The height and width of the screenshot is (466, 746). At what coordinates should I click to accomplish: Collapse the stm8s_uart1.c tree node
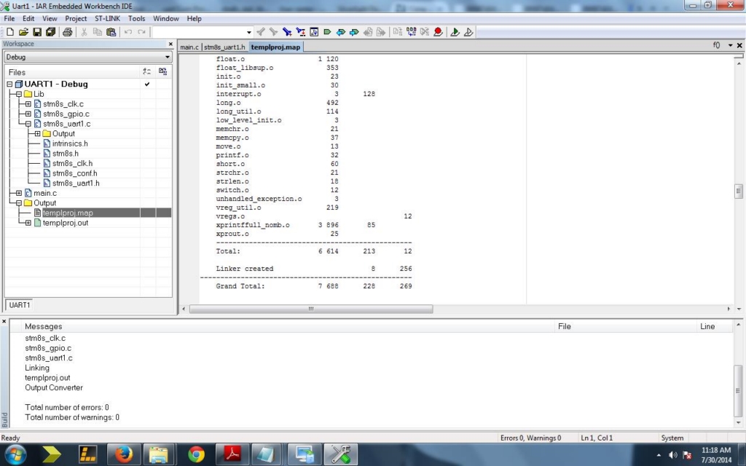(28, 124)
